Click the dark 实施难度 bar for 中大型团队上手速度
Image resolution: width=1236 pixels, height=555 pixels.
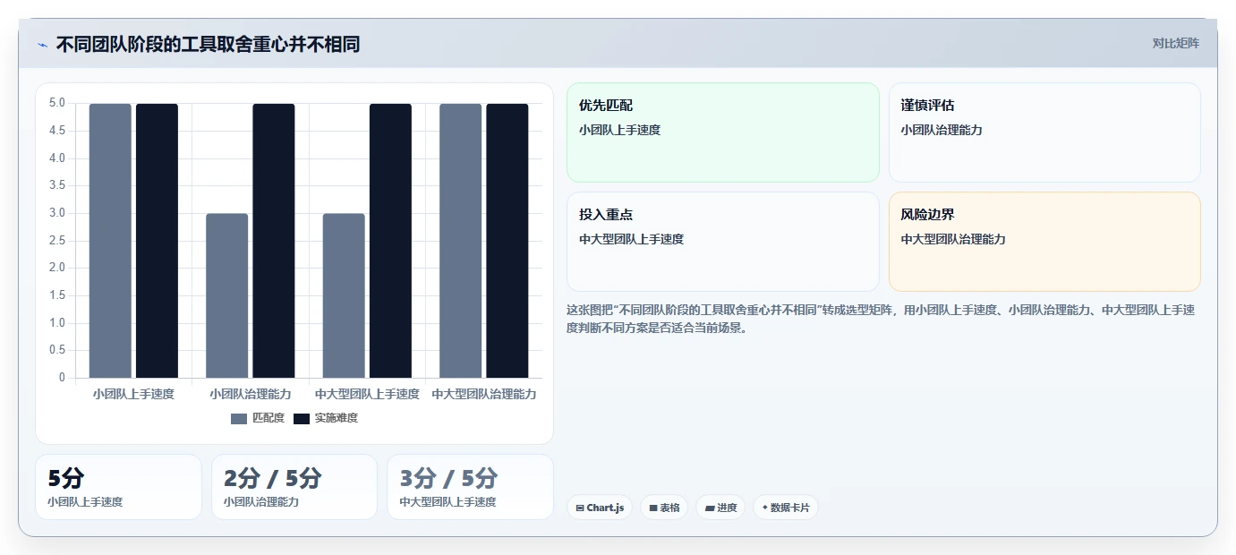[x=390, y=241]
